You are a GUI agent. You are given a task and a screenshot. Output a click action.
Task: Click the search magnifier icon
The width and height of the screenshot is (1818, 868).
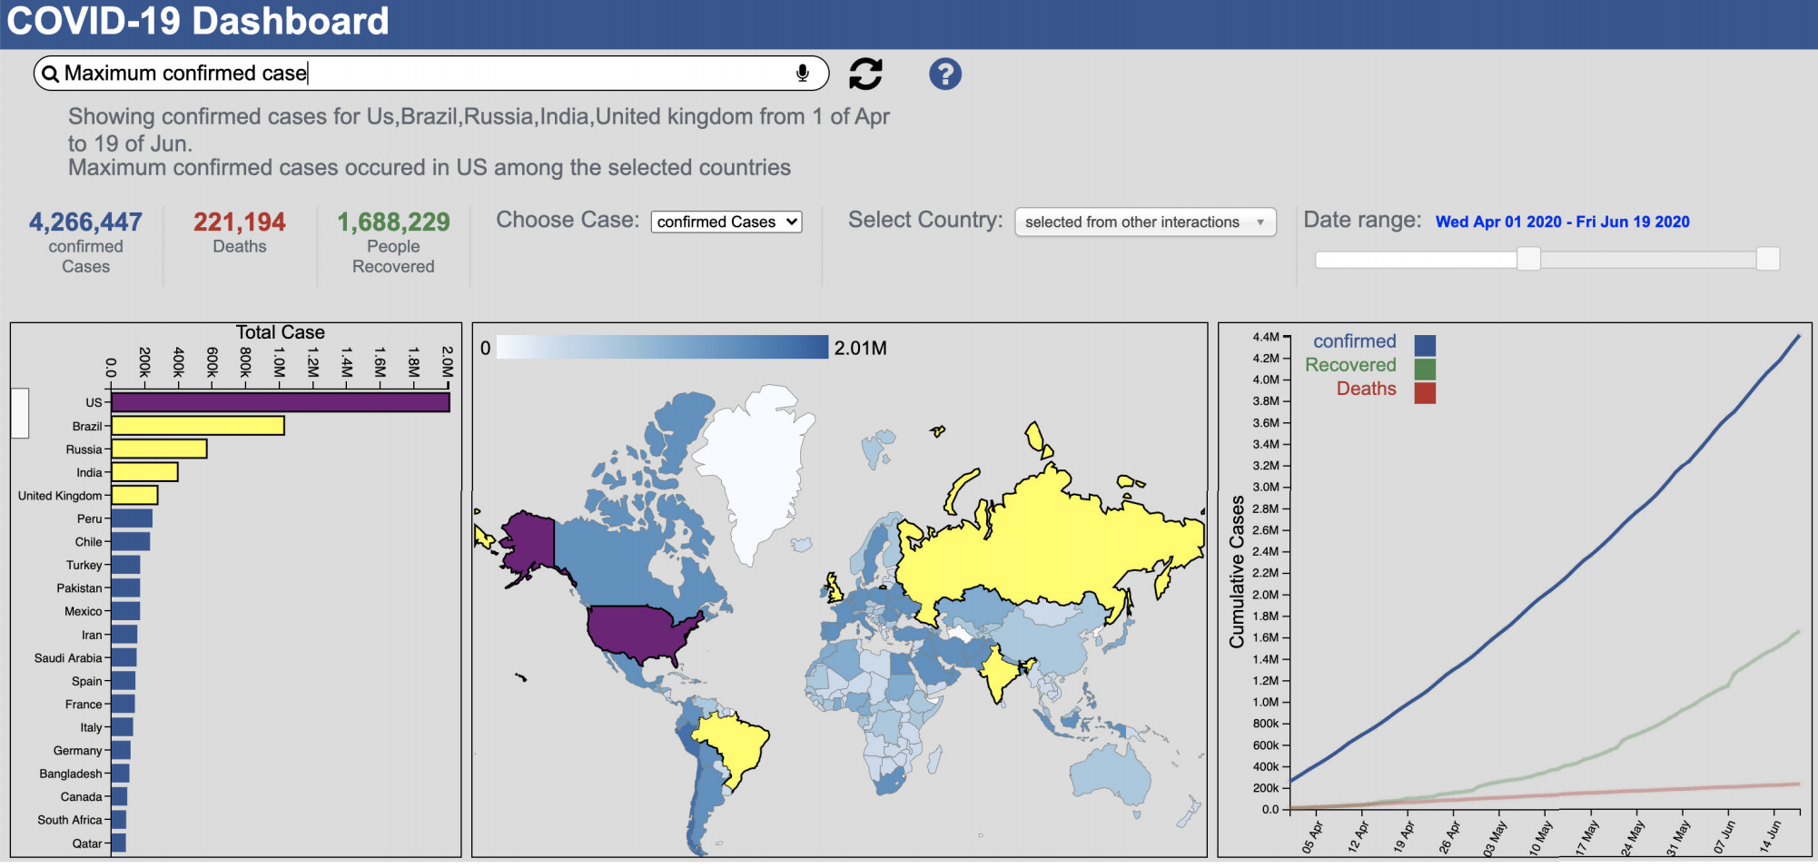click(51, 74)
